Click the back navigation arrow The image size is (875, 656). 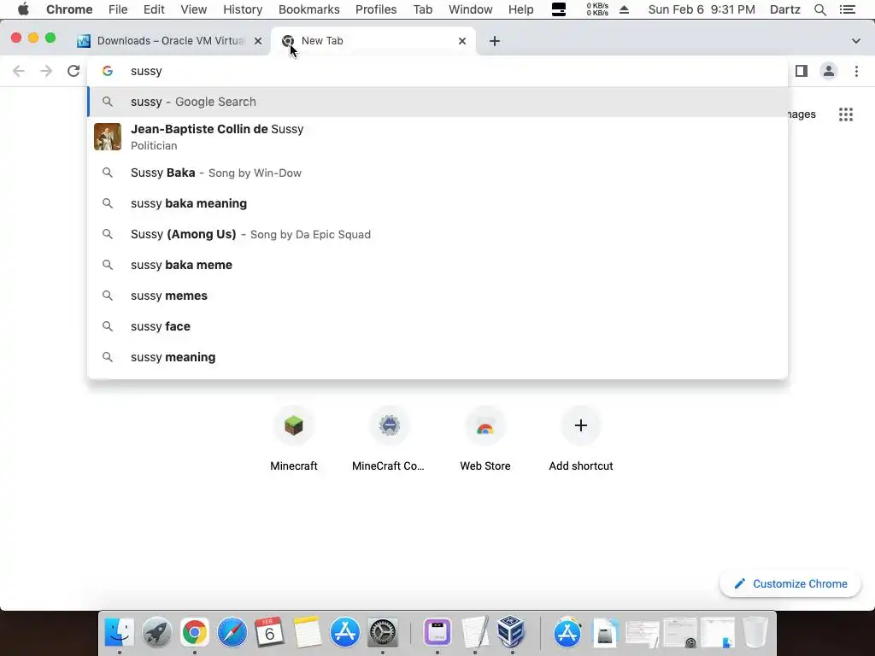pos(19,71)
